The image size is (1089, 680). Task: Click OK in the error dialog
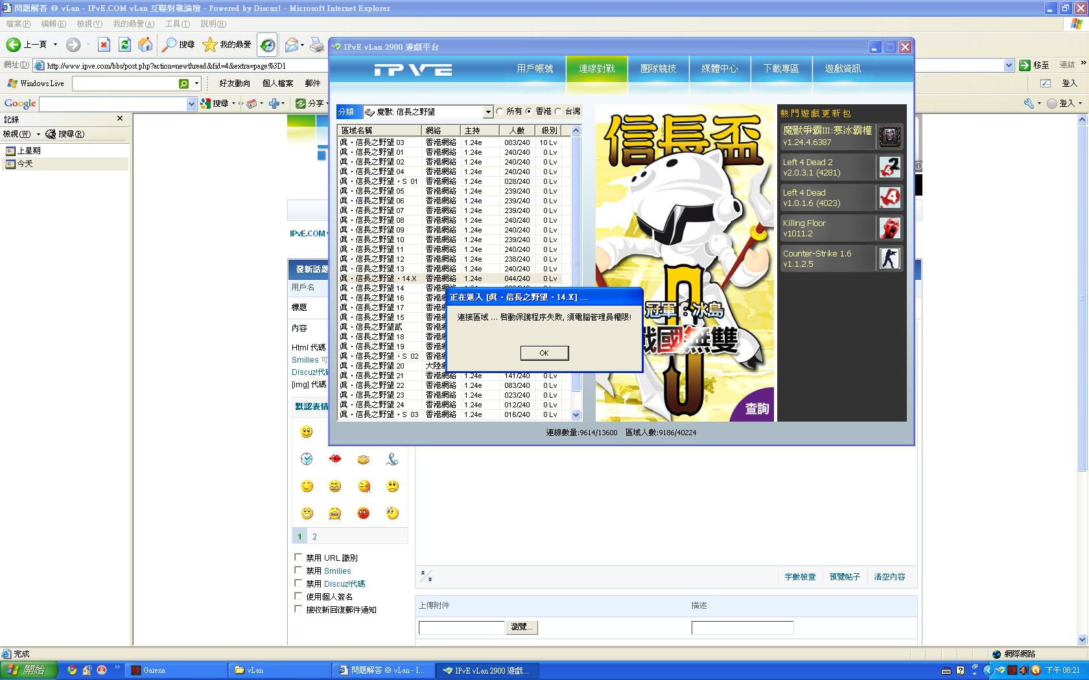tap(544, 353)
